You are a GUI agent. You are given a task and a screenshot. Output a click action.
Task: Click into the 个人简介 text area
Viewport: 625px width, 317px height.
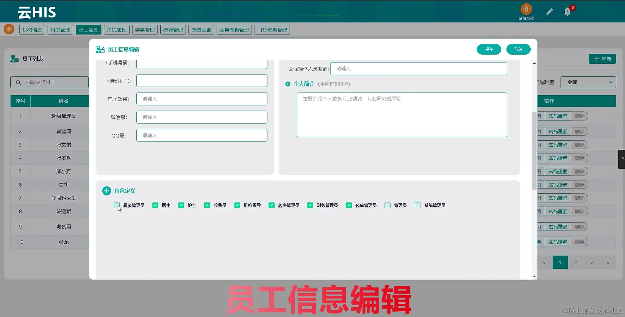(x=402, y=115)
